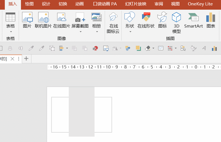Add a new document tab with plus

26,59
